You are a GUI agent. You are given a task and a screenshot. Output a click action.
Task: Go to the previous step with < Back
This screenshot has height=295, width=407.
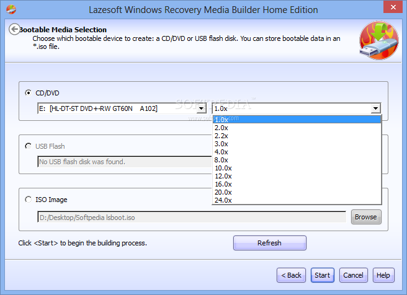291,275
